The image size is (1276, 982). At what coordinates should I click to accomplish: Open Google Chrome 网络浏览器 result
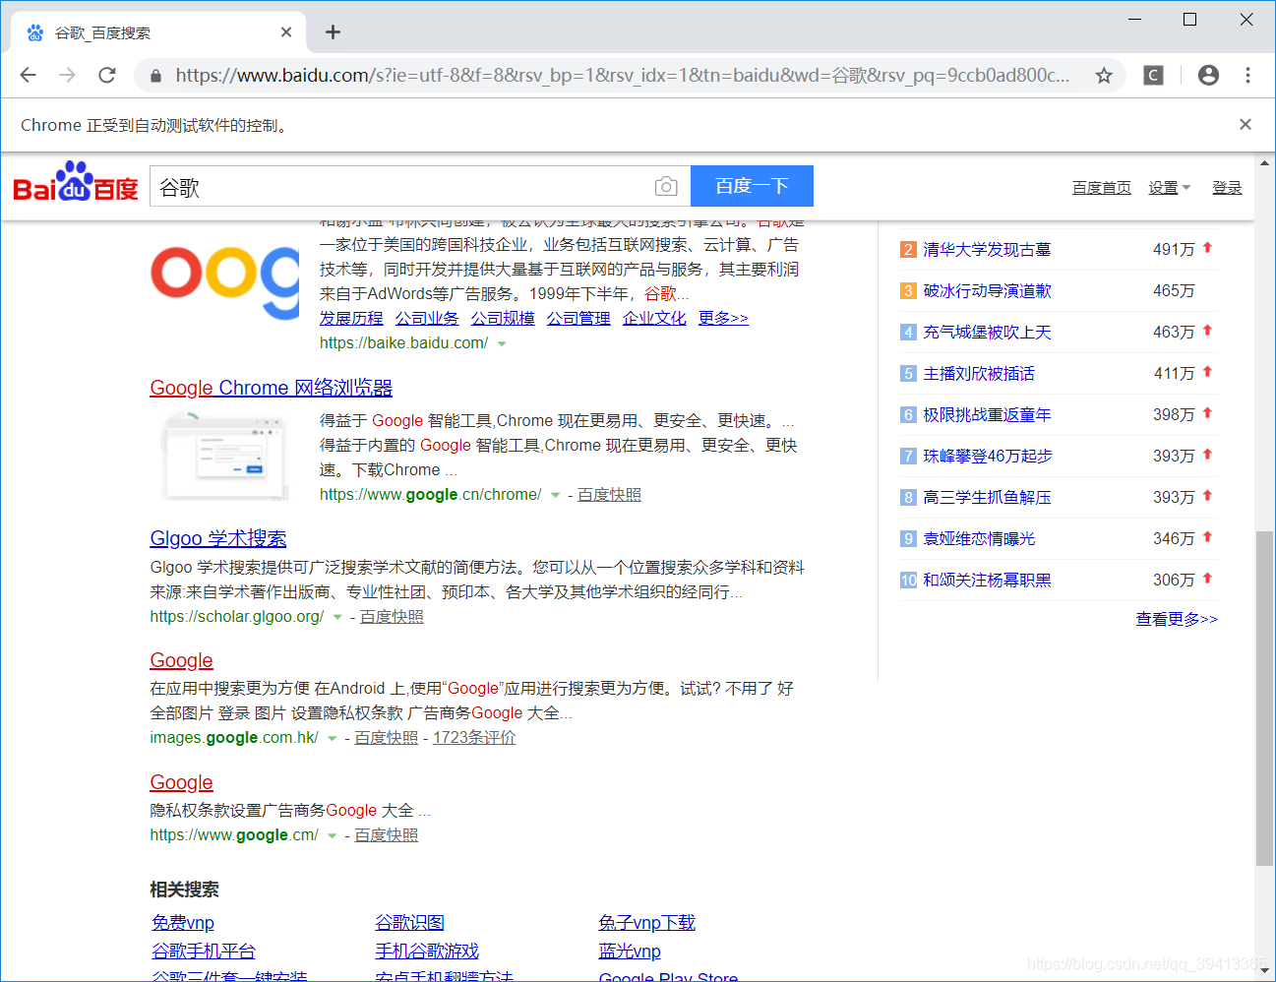pyautogui.click(x=272, y=388)
